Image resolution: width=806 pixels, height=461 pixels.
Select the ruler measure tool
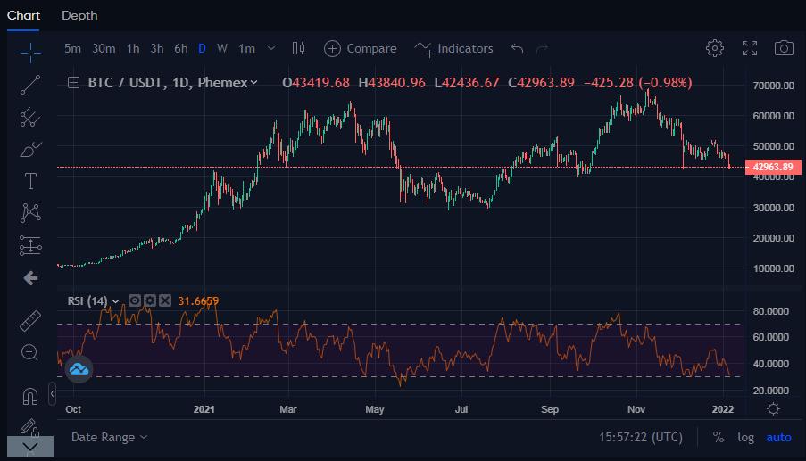[30, 320]
